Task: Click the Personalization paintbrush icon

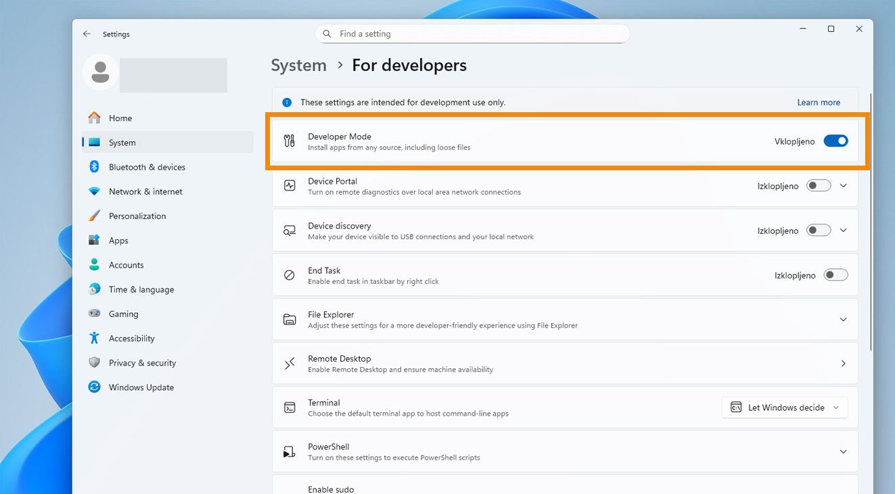Action: [x=95, y=216]
